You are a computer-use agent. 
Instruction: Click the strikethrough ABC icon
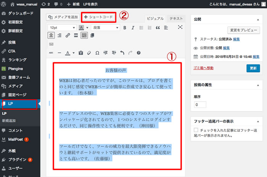click(x=51, y=53)
